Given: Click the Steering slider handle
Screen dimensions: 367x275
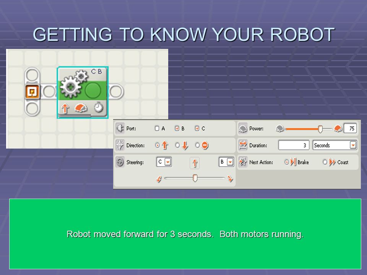Looking at the screenshot, I should pyautogui.click(x=195, y=178).
